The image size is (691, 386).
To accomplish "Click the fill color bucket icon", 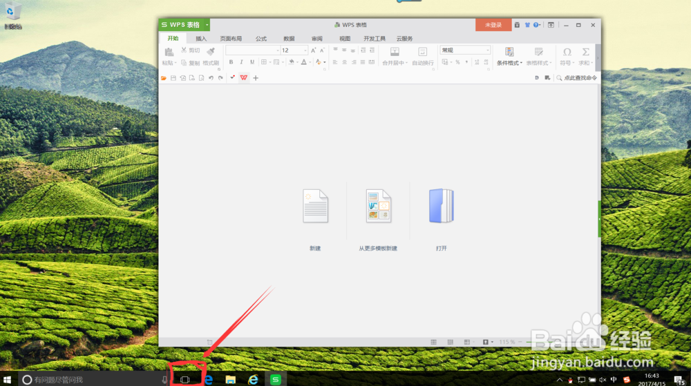I will click(x=292, y=62).
